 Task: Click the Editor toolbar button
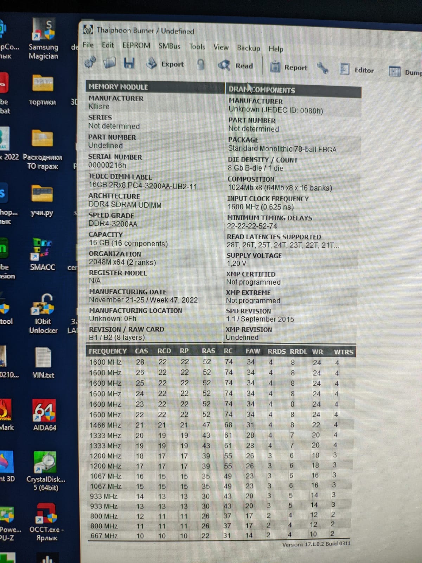pyautogui.click(x=357, y=70)
